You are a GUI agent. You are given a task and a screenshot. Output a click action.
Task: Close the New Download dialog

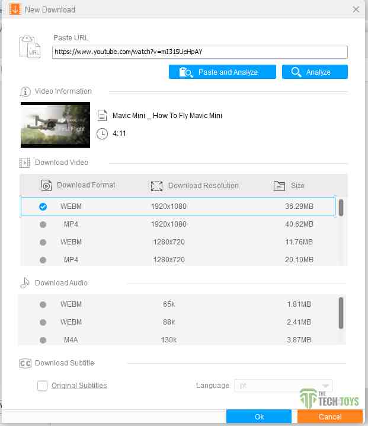pyautogui.click(x=356, y=9)
